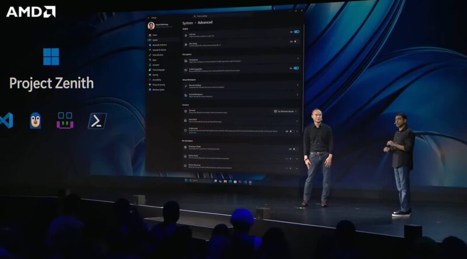Click the Device discovery row icon
Image resolution: width=467 pixels, height=259 pixels.
185,166
